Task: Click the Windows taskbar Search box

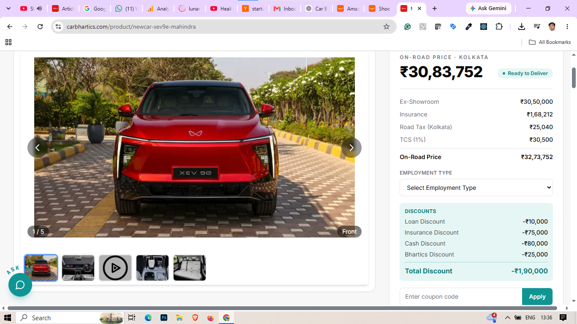Action: click(x=70, y=318)
